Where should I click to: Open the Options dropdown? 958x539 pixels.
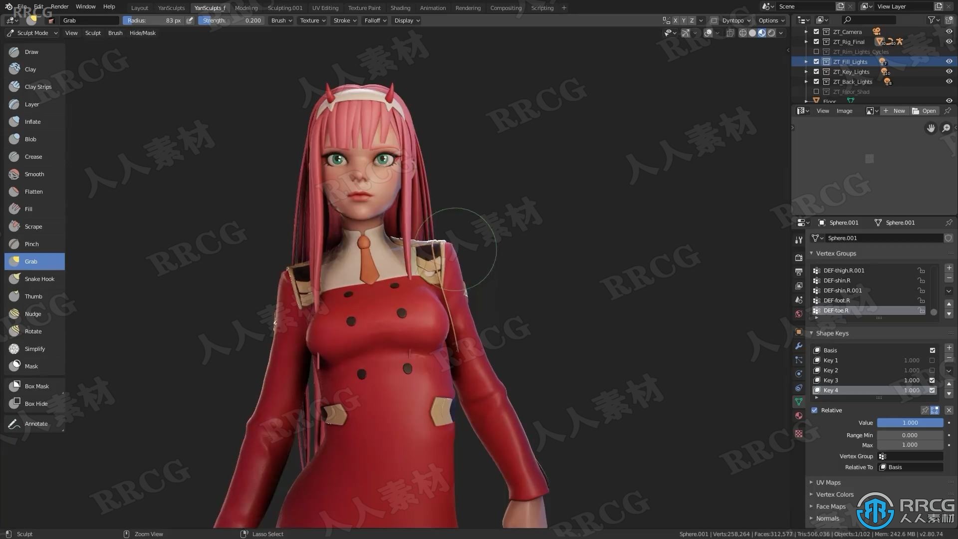tap(771, 20)
